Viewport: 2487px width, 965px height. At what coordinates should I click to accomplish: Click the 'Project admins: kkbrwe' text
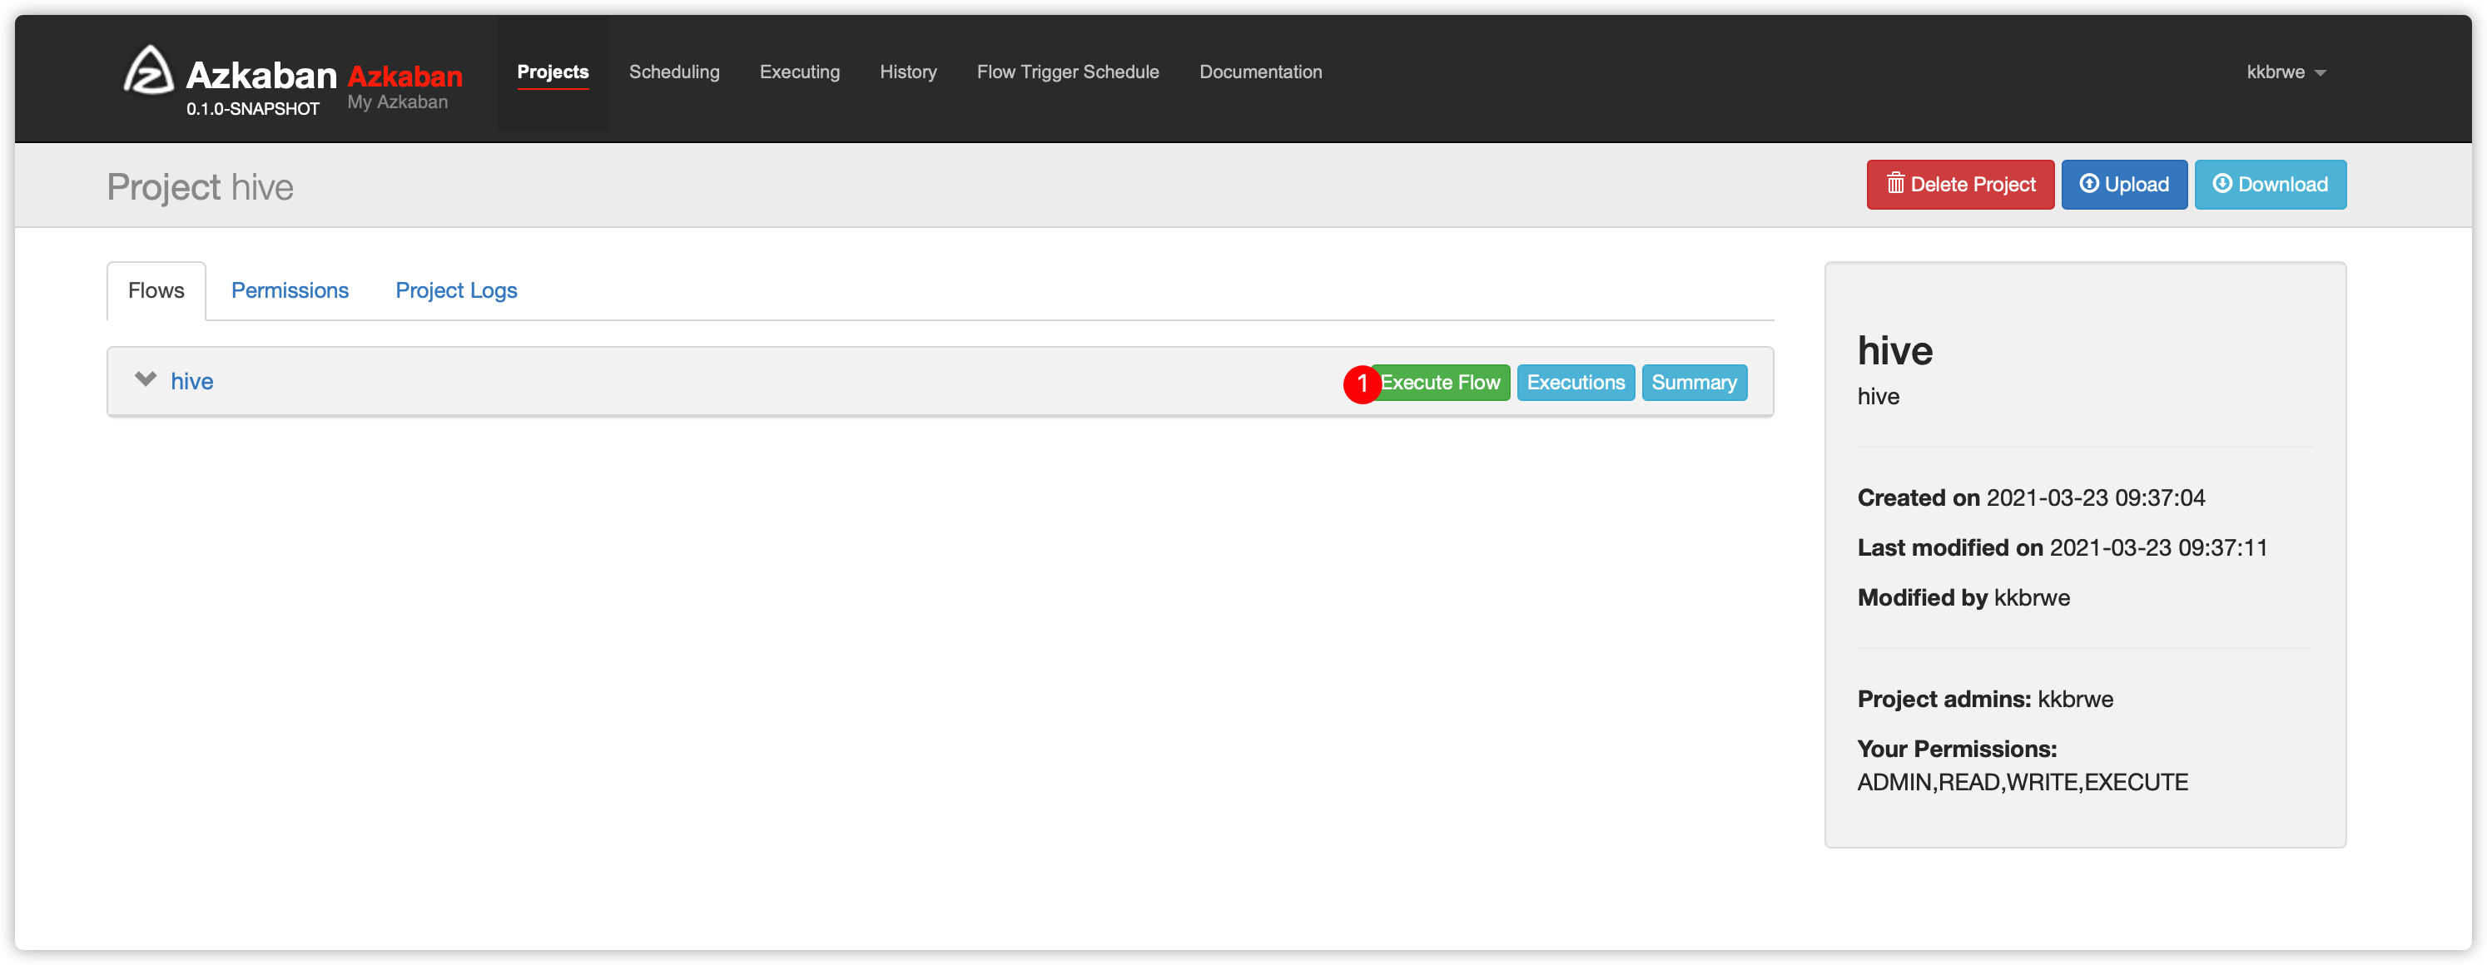(1984, 700)
